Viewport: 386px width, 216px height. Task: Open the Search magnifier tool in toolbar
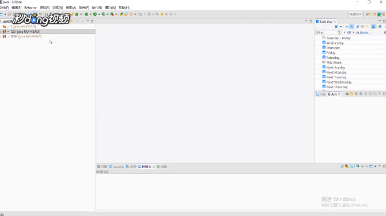tap(131, 14)
